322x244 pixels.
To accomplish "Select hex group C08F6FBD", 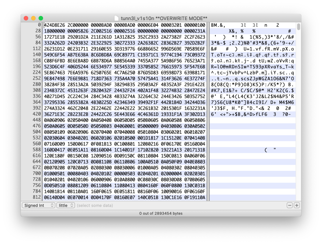I will [54, 61].
